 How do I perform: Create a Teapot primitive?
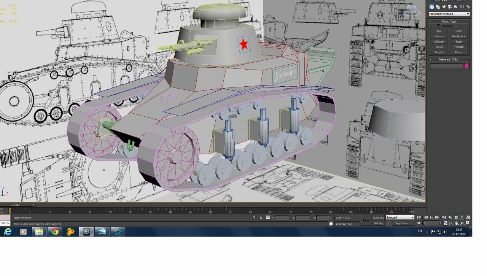[439, 52]
